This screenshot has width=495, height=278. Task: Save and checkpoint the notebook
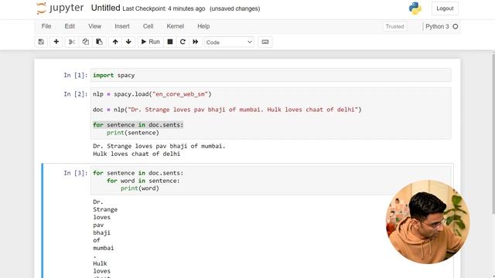tap(41, 42)
